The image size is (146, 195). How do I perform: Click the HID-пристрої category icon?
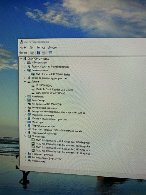tap(29, 63)
